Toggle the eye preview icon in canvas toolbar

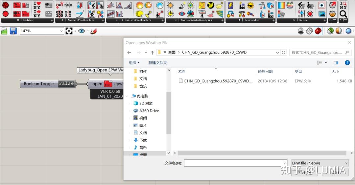81,31
